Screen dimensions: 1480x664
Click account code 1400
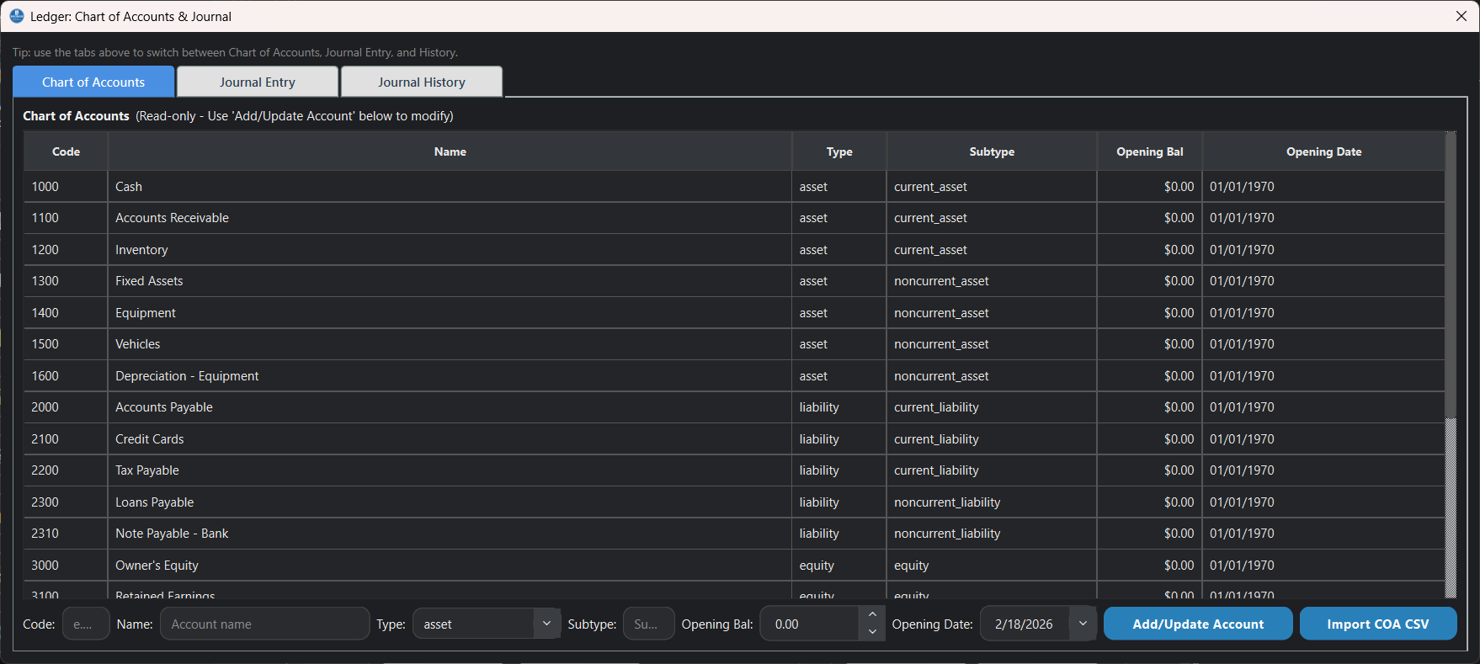pos(66,312)
